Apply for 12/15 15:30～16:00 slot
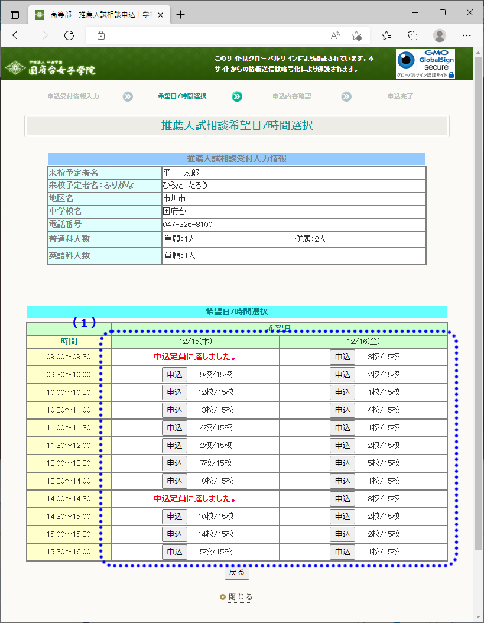 174,552
